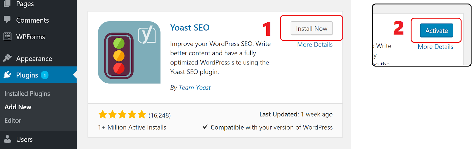Open the Yoast SEO title link

click(x=190, y=28)
